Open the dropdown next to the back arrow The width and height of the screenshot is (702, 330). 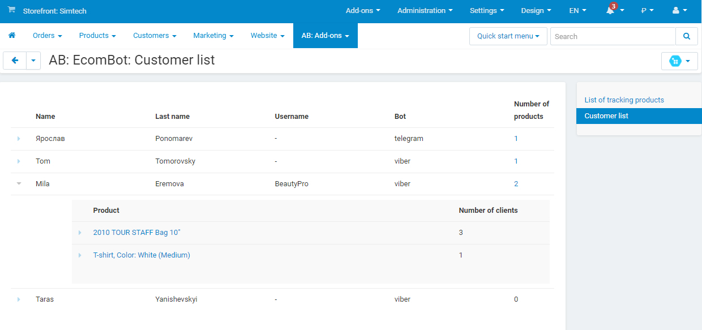point(33,61)
